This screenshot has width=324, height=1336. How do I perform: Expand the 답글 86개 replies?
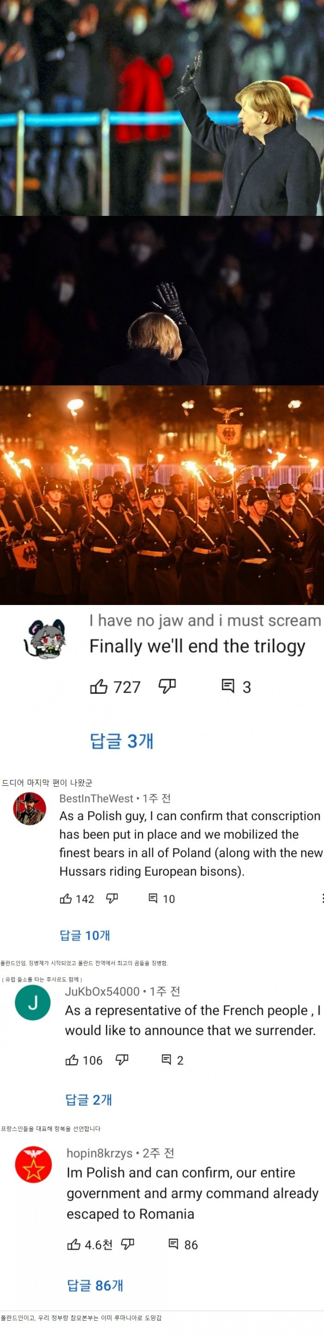(x=95, y=1285)
